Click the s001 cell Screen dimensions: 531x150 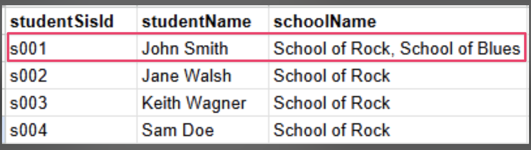pyautogui.click(x=70, y=48)
